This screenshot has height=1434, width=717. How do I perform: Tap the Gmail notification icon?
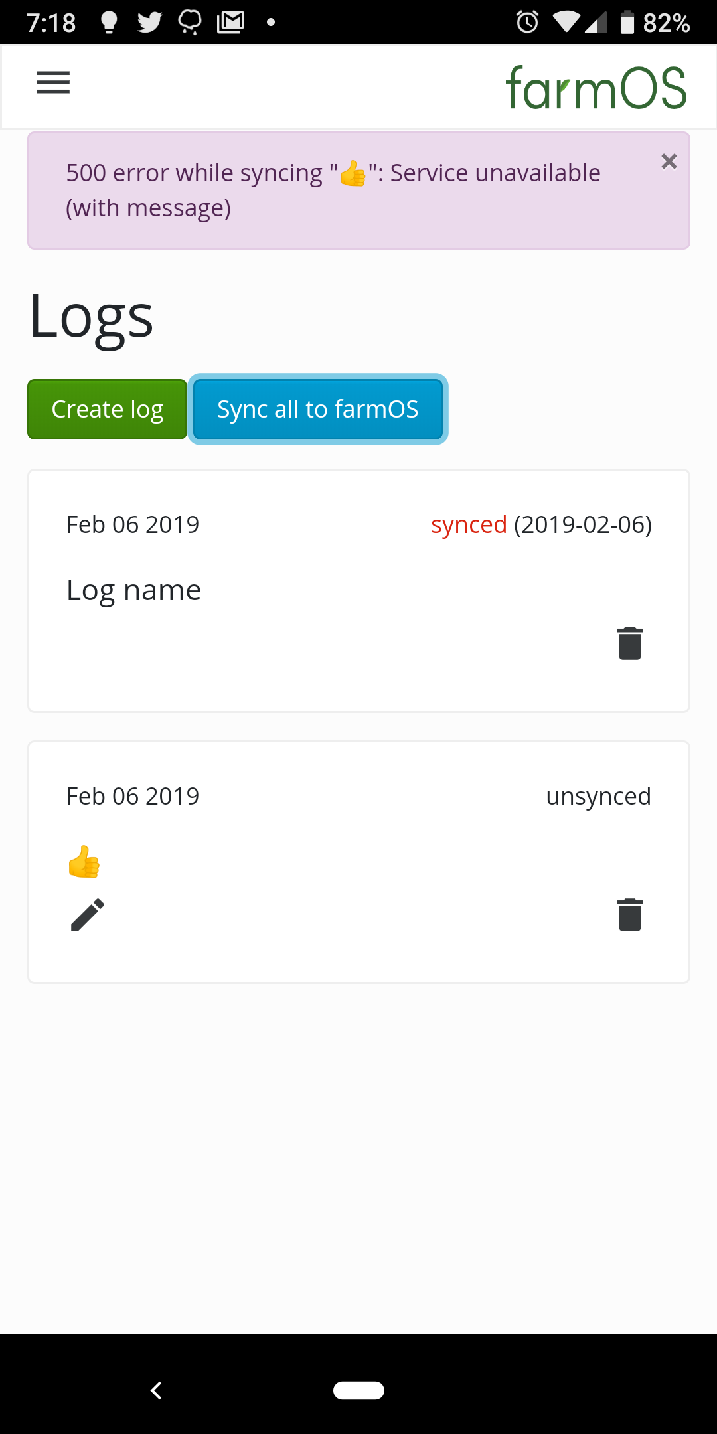point(230,22)
